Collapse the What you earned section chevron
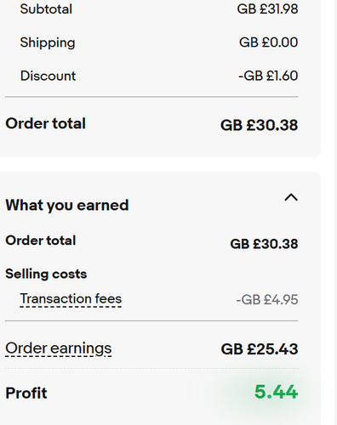Screen dimensions: 337x425 click(x=291, y=197)
